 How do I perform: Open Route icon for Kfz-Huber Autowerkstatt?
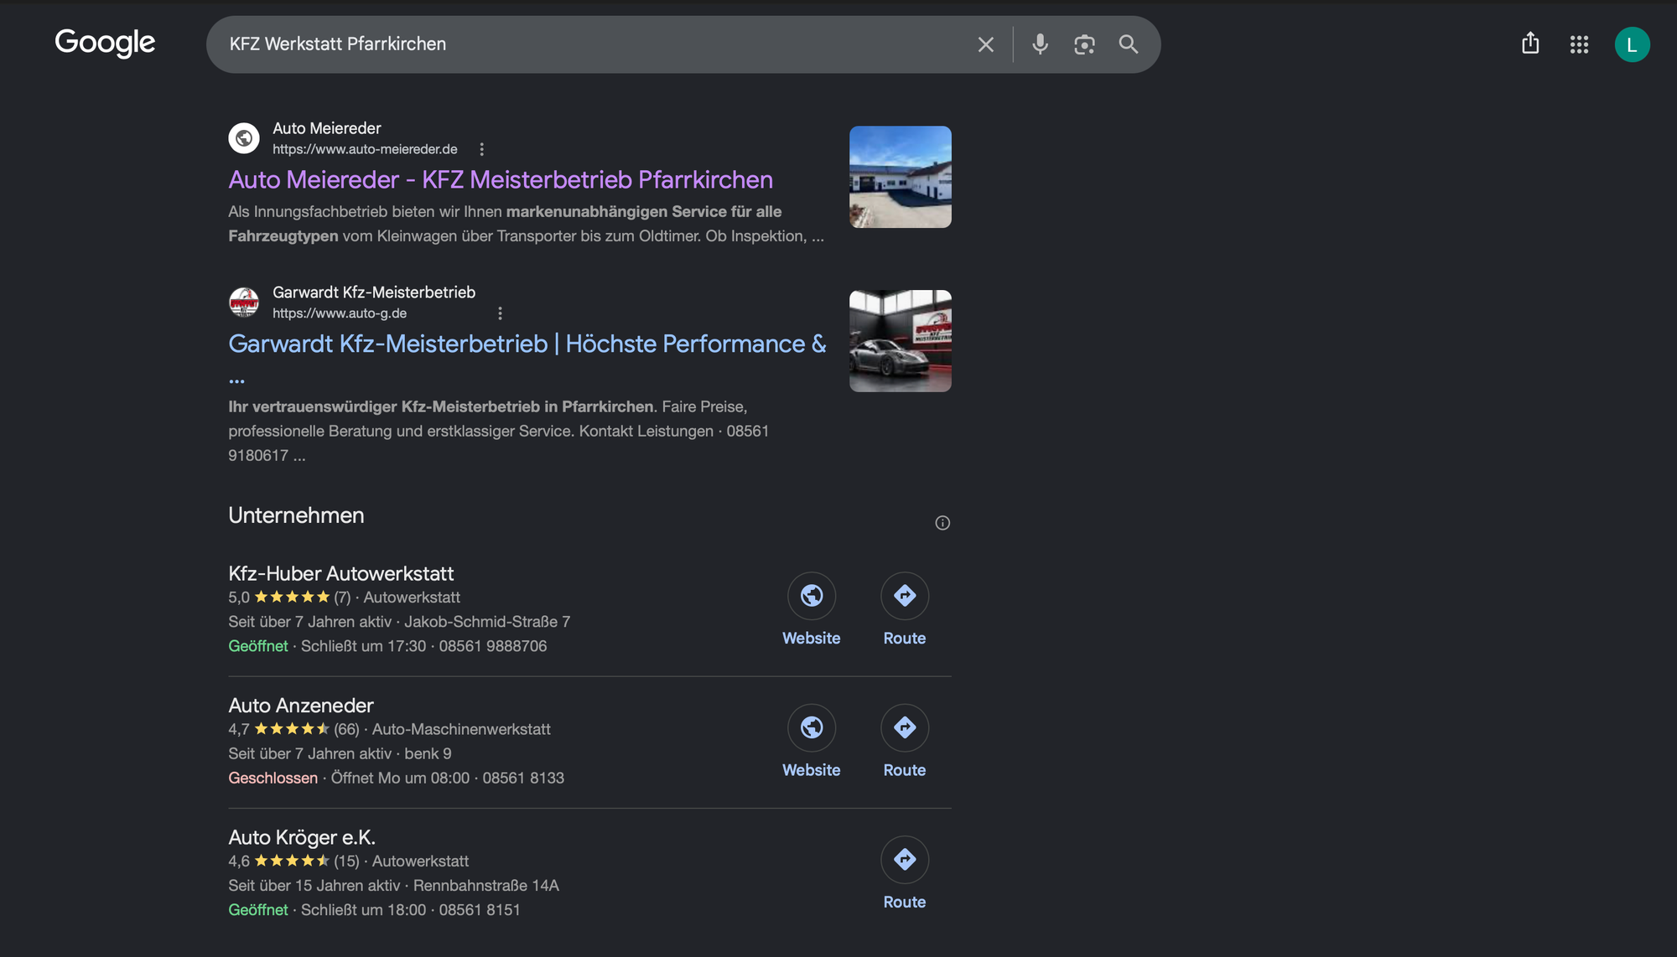click(x=905, y=596)
